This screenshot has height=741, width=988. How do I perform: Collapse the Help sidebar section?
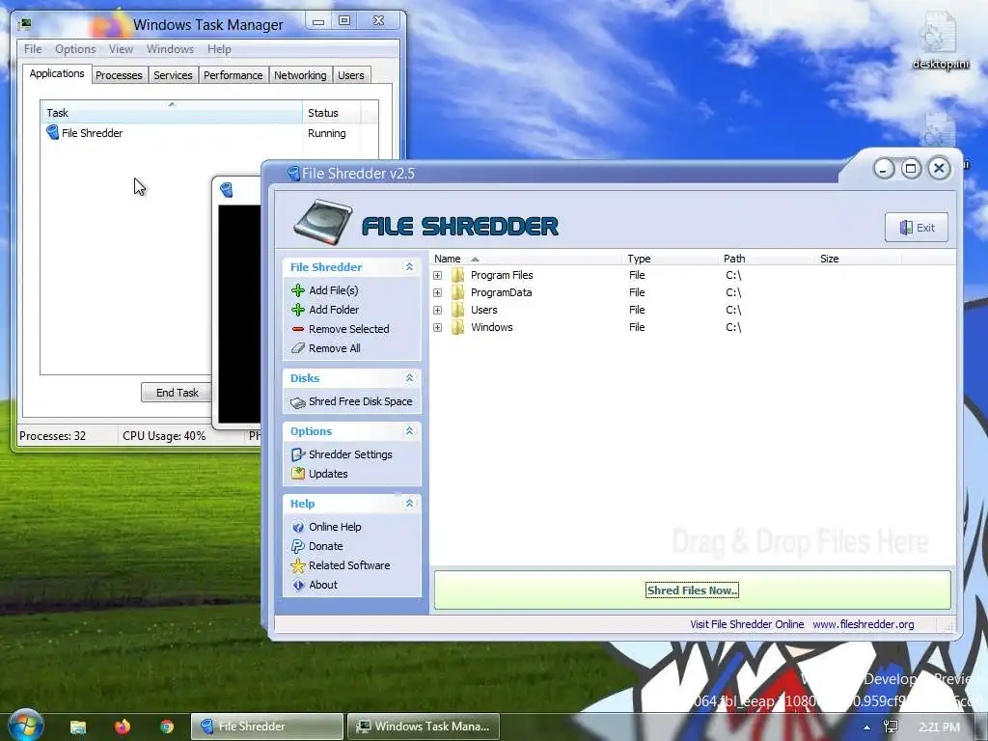pyautogui.click(x=409, y=504)
